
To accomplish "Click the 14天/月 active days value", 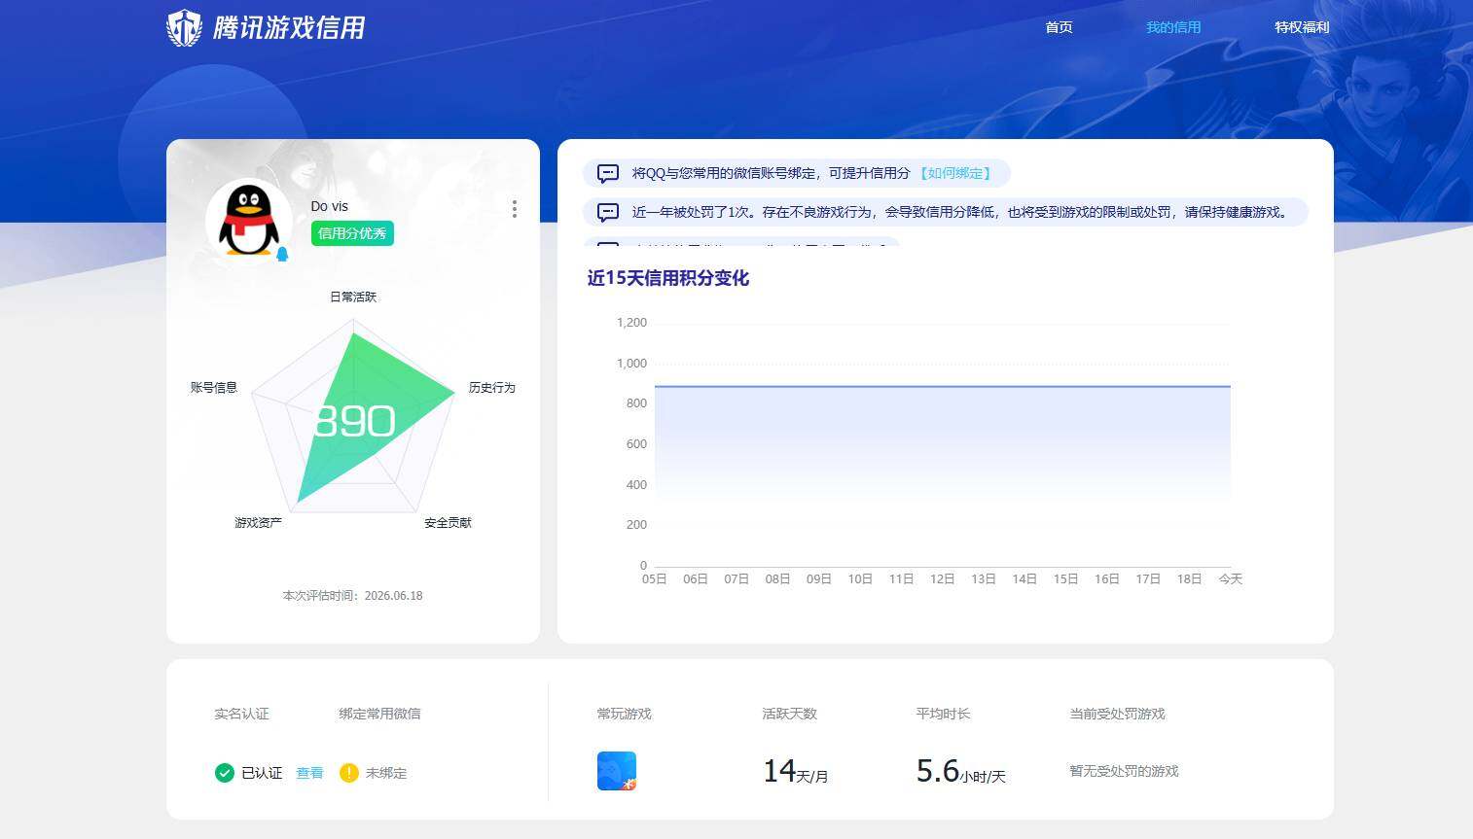I will 795,771.
